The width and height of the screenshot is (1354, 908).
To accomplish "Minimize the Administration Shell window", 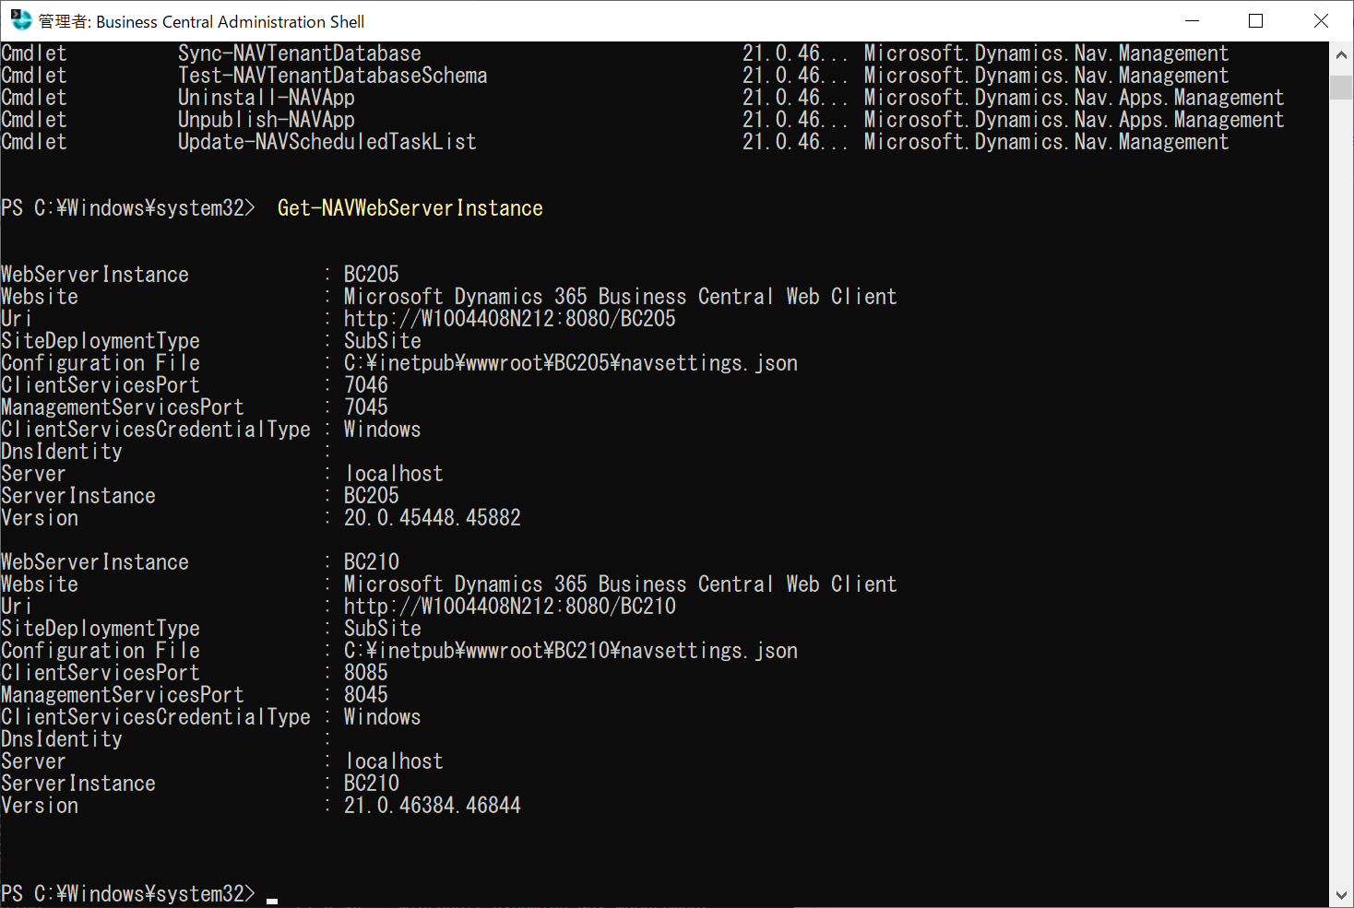I will click(x=1191, y=20).
